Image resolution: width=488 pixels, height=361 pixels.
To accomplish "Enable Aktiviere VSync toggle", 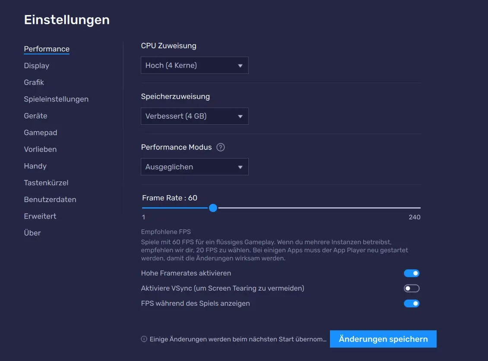I will (x=412, y=288).
